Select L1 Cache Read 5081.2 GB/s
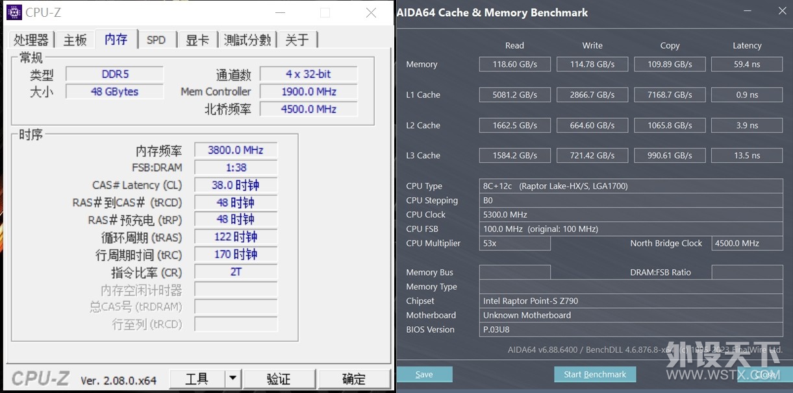This screenshot has width=793, height=393. click(515, 95)
